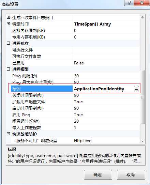The height and width of the screenshot is (185, 150).
Task: Click the value 1 for 最大工作进程数
Action: point(75,127)
